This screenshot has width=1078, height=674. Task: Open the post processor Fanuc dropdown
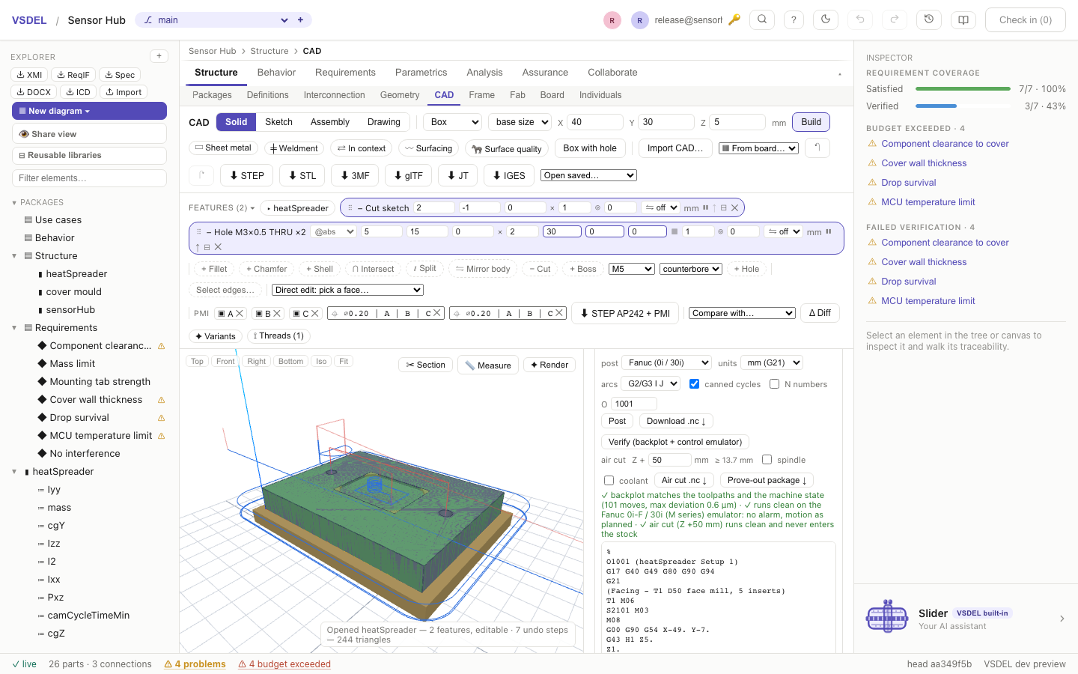666,362
